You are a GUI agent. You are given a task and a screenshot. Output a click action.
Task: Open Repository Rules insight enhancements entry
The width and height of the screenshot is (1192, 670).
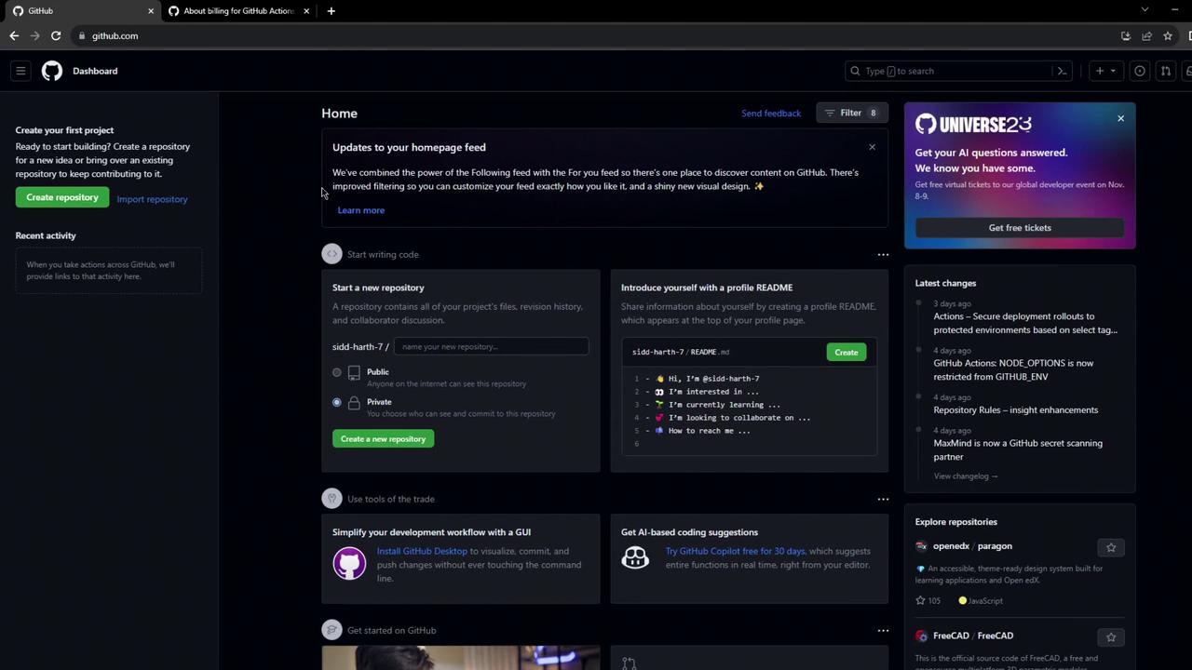pos(1016,410)
